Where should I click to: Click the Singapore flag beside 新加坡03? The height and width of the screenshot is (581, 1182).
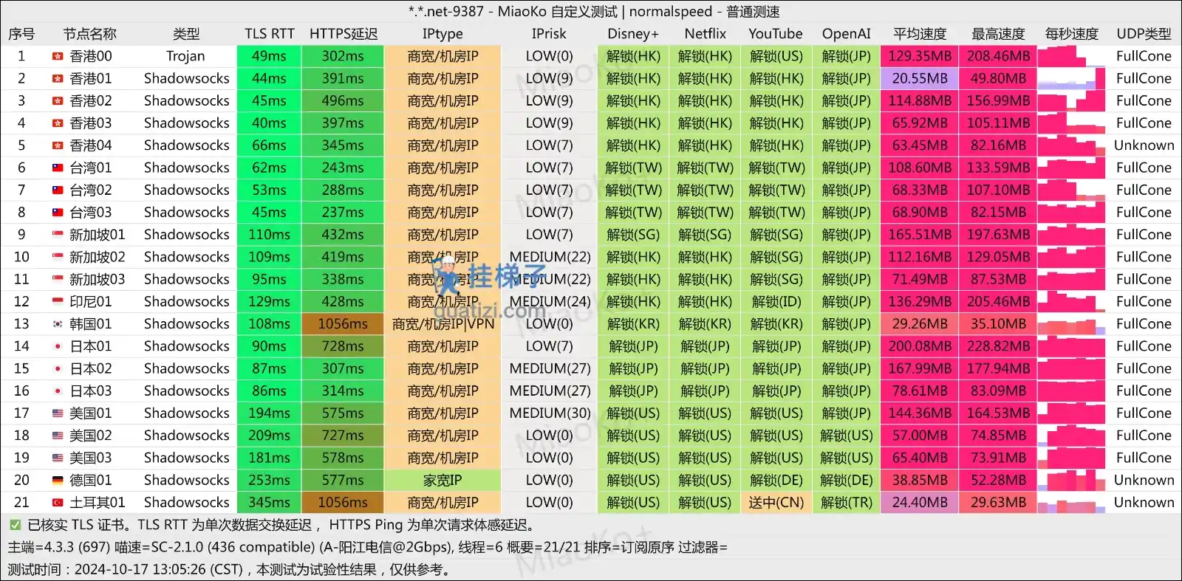point(58,279)
